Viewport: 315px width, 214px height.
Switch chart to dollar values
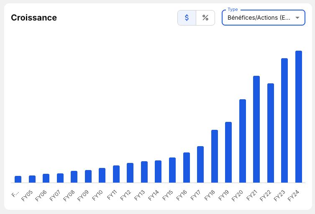[187, 18]
